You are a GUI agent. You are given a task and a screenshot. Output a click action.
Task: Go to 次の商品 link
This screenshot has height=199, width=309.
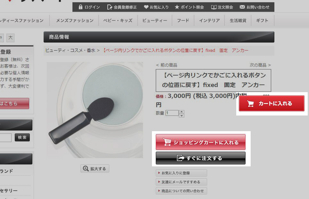point(260,65)
